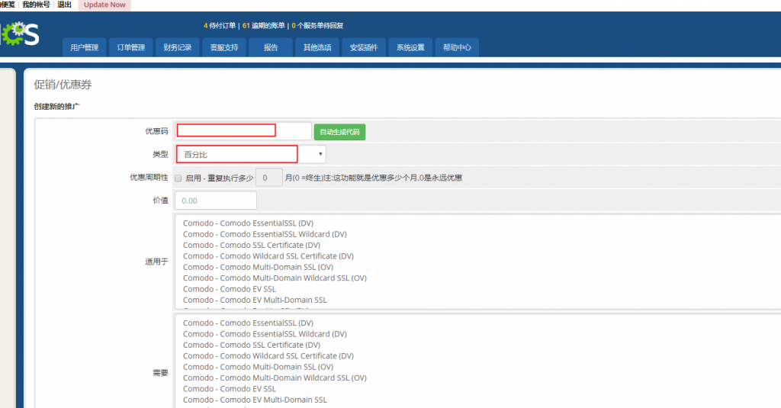Click the 类型 dropdown arrow
The image size is (781, 408).
[320, 155]
